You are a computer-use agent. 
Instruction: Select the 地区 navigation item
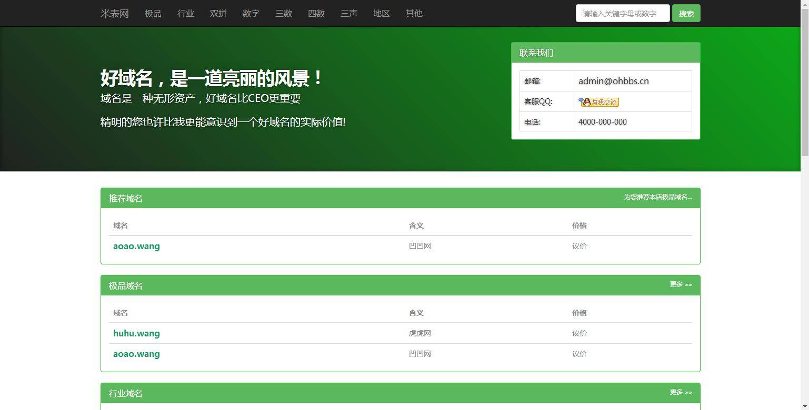381,14
